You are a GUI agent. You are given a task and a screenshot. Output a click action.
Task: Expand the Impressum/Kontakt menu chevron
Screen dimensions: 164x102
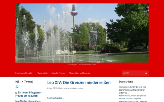tap(33, 73)
